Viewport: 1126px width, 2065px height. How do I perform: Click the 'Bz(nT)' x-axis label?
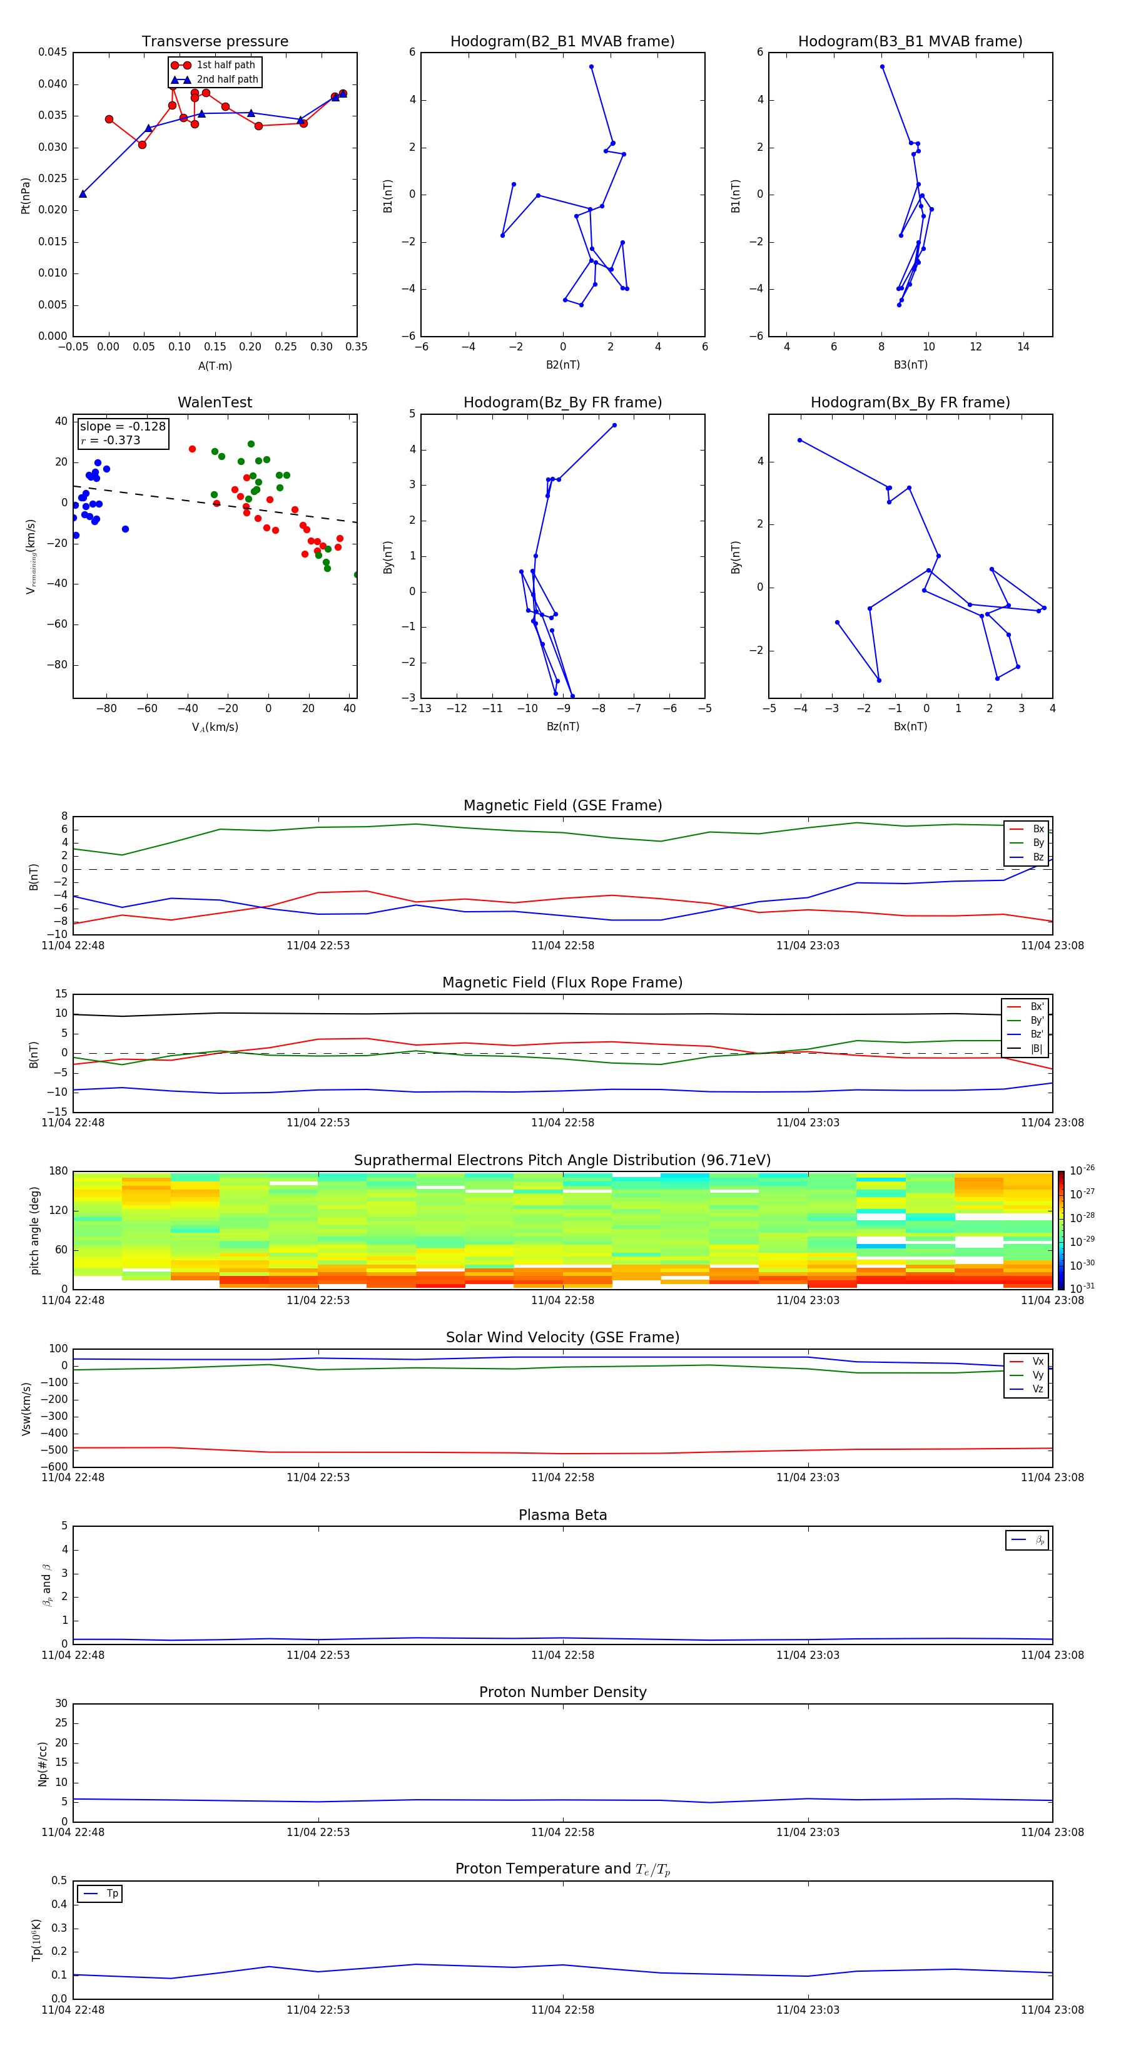[x=562, y=727]
